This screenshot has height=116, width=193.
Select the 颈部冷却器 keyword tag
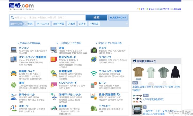tap(59, 24)
